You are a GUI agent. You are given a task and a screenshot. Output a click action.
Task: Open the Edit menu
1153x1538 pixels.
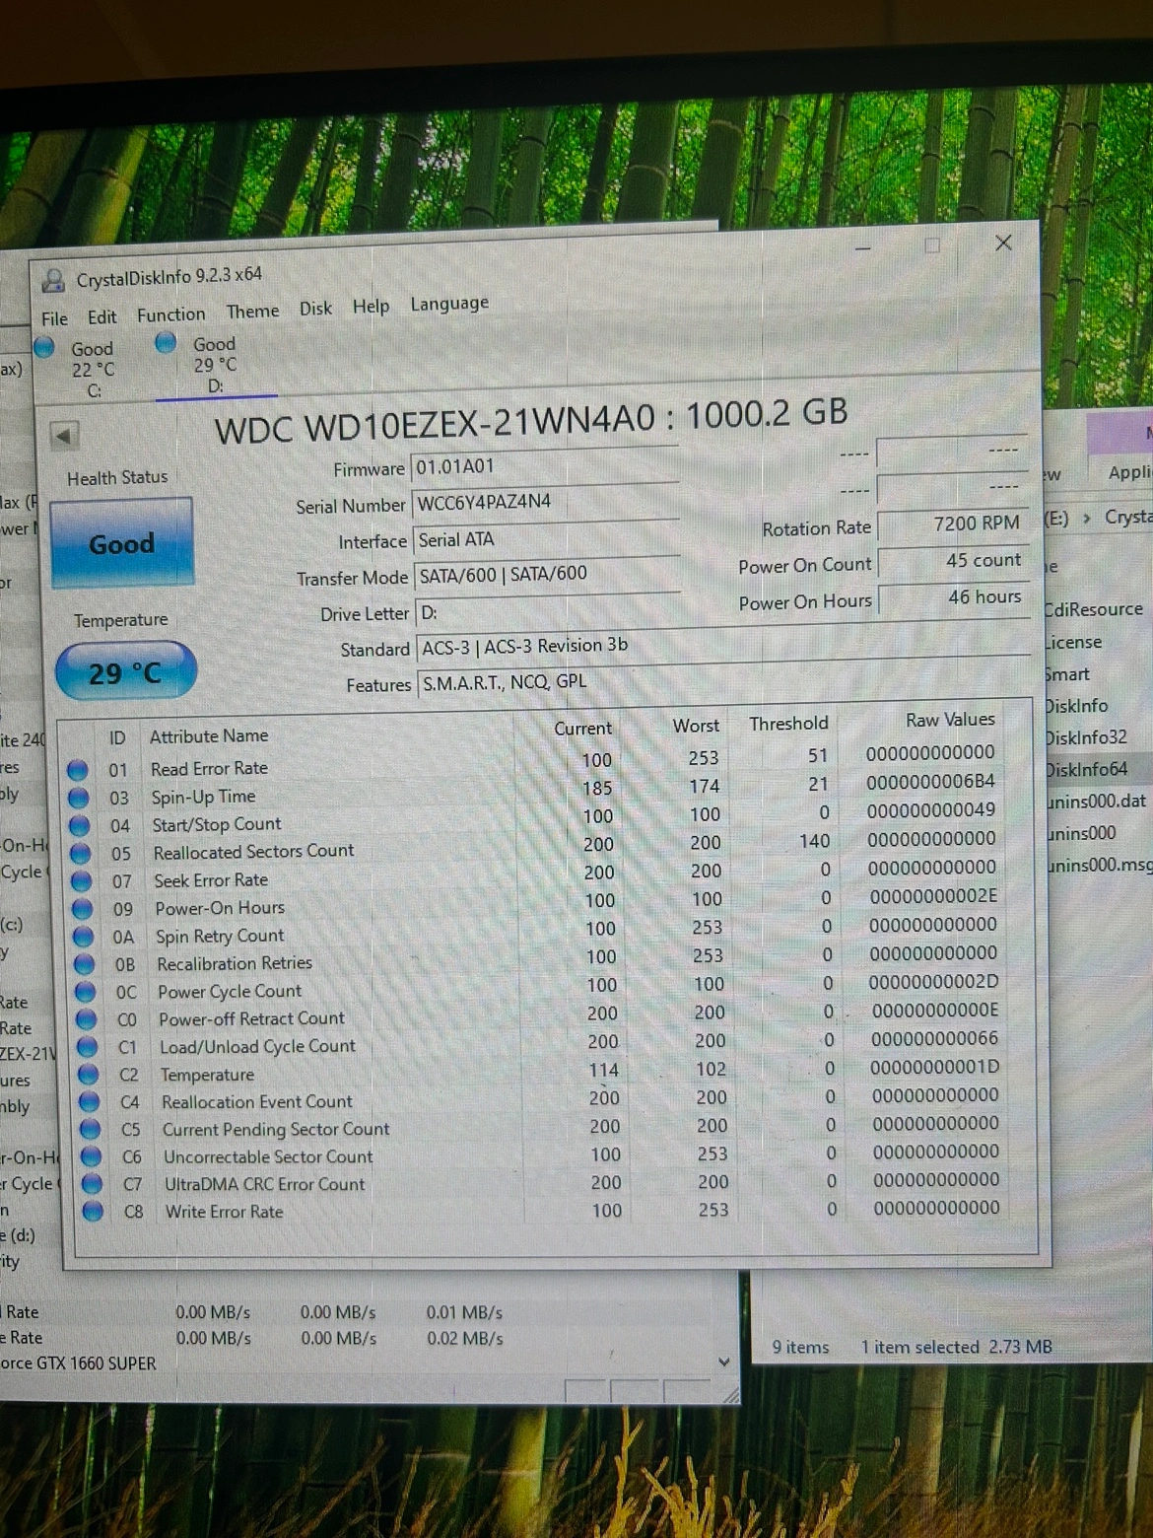[102, 316]
